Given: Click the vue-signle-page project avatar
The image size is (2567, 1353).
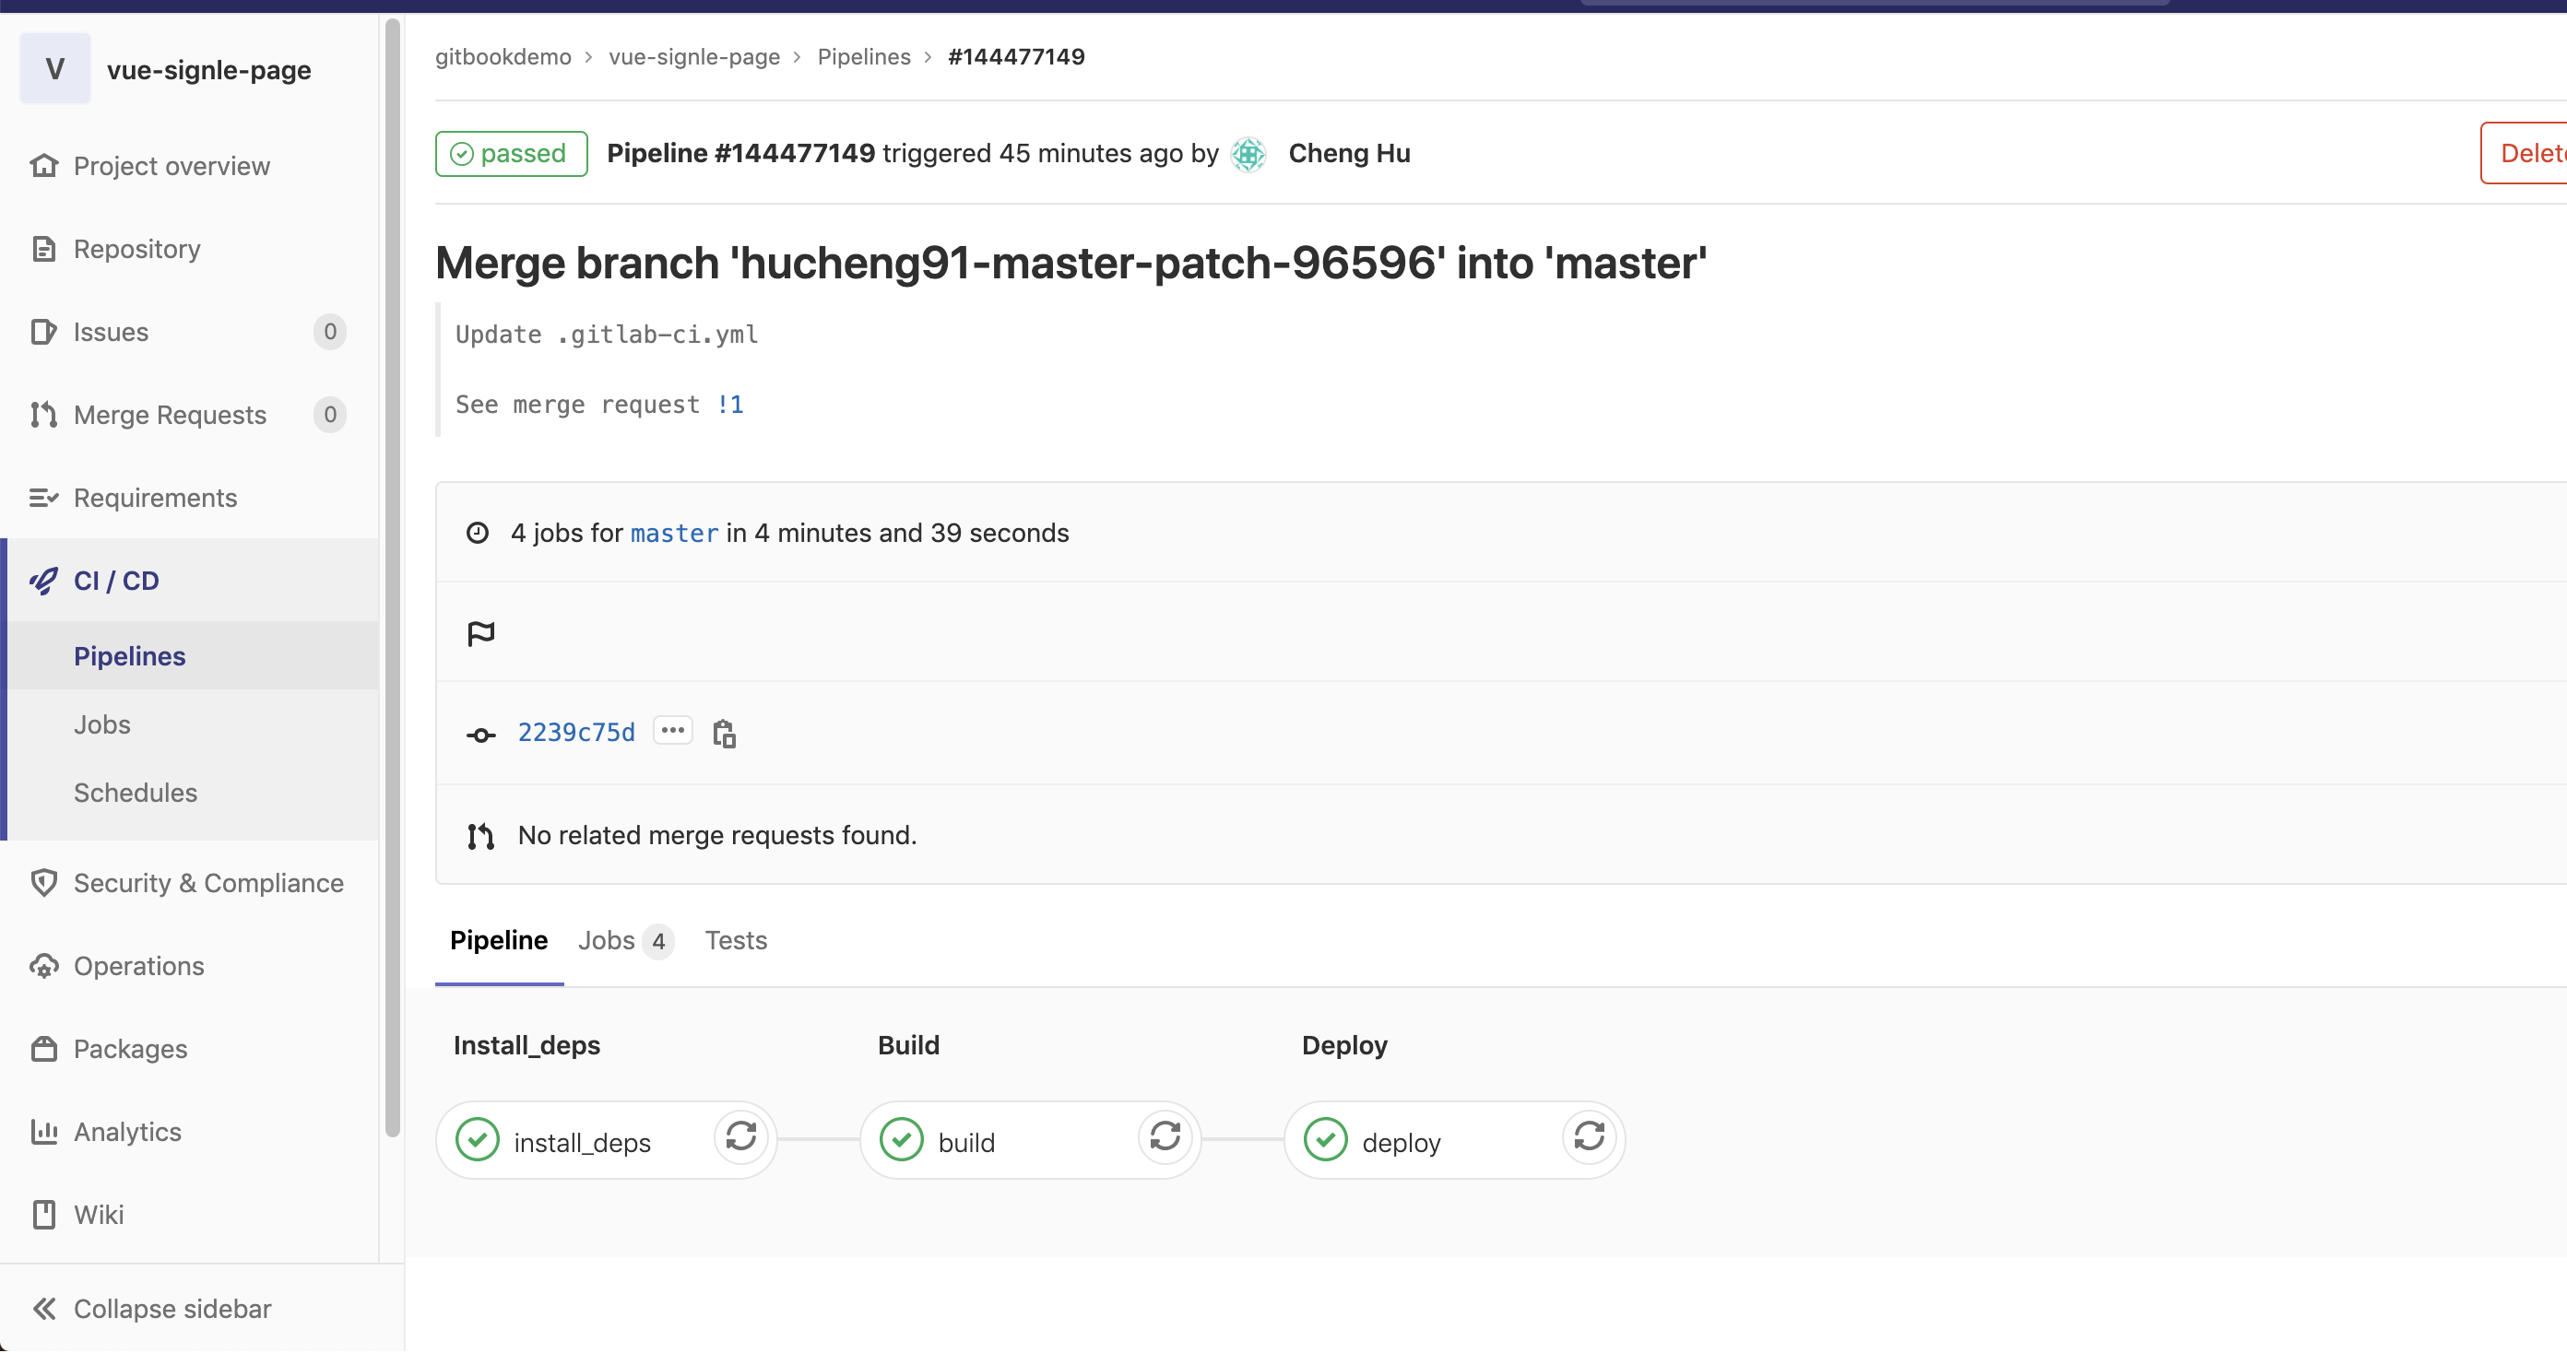Looking at the screenshot, I should [54, 69].
